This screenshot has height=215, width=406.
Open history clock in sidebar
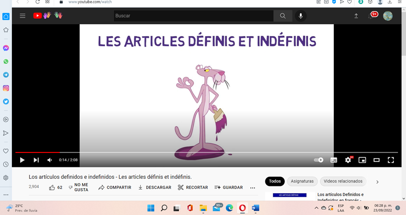[6, 164]
